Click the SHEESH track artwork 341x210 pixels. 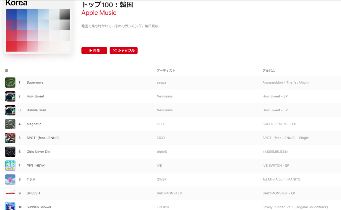[10, 193]
